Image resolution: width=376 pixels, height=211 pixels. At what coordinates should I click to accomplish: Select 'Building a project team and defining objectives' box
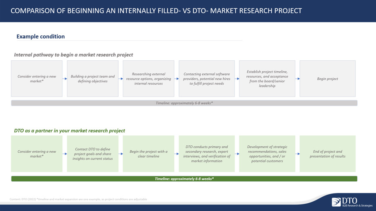pyautogui.click(x=93, y=79)
